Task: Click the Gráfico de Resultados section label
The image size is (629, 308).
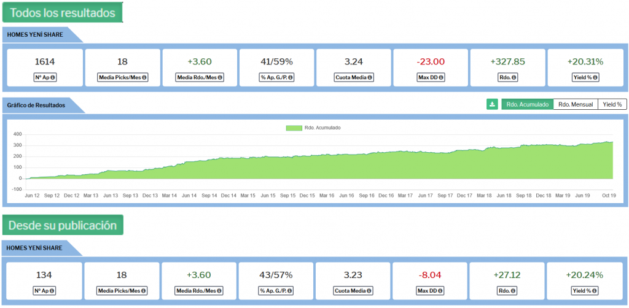Action: (36, 105)
